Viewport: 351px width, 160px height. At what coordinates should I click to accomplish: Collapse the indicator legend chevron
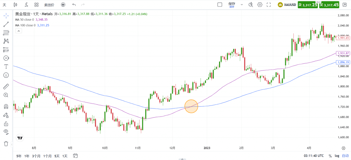(19, 31)
